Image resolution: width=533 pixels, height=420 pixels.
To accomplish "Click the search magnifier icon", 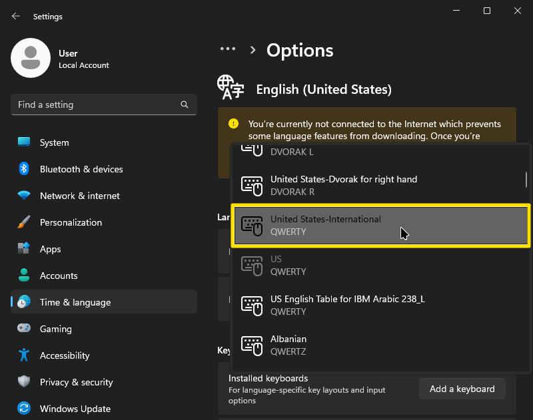I will click(185, 105).
